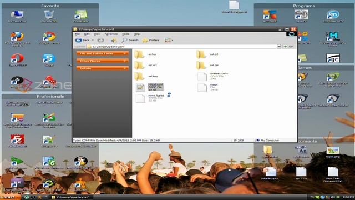Click the My Computer status bar zone
The width and height of the screenshot is (355, 200).
(275, 141)
